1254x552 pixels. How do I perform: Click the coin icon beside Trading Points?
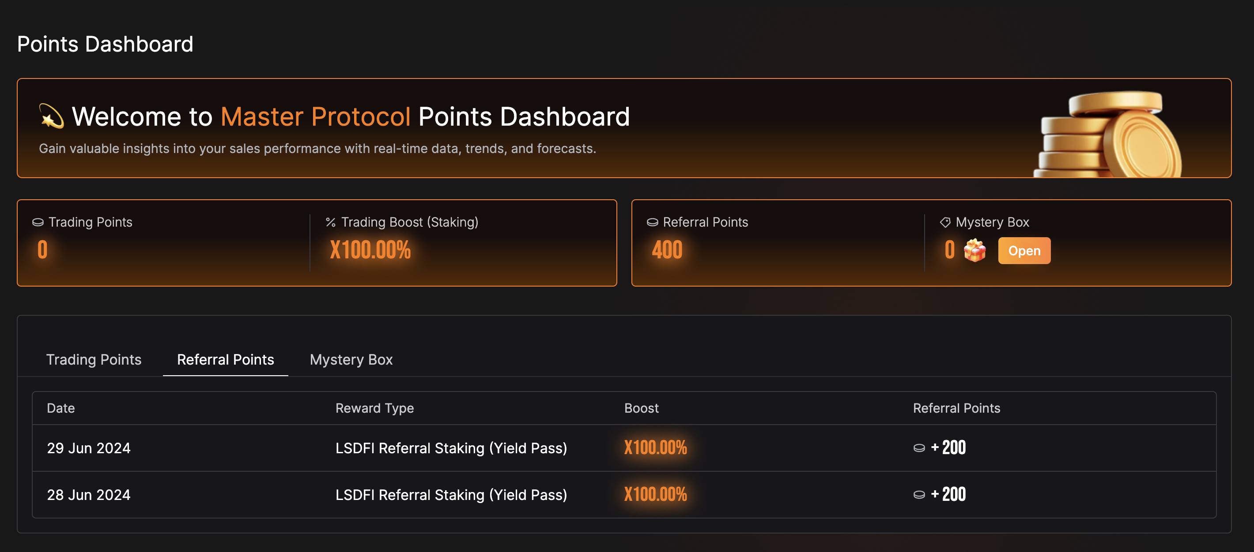[38, 223]
